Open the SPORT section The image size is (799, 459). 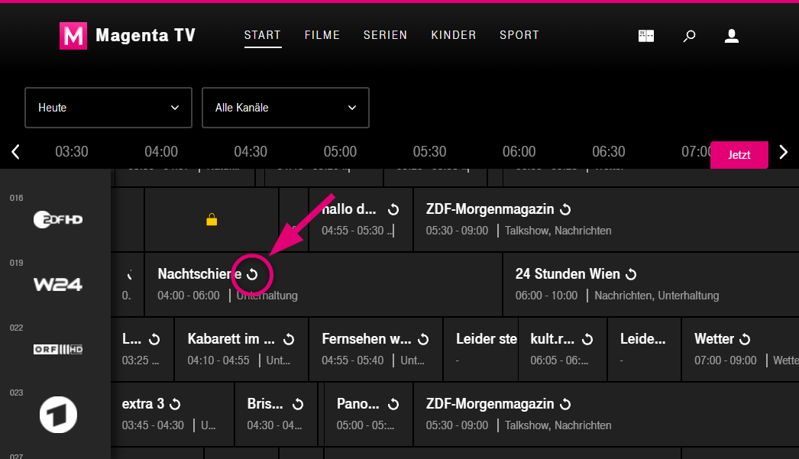click(519, 35)
